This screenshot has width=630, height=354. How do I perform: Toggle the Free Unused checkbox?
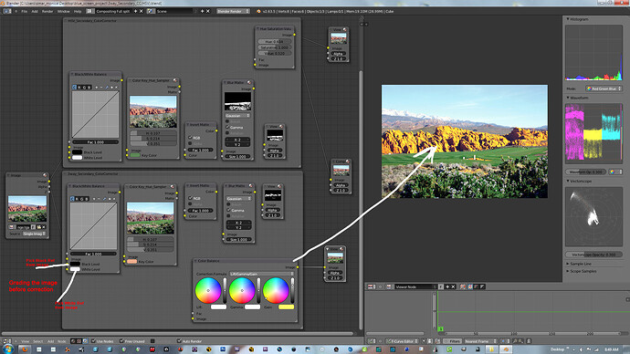[121, 341]
